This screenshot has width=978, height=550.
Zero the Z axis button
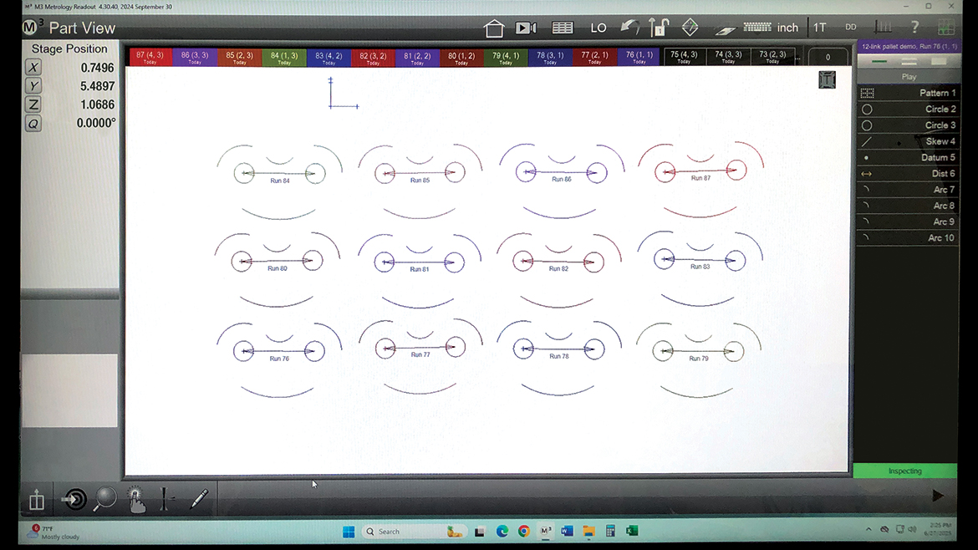33,104
